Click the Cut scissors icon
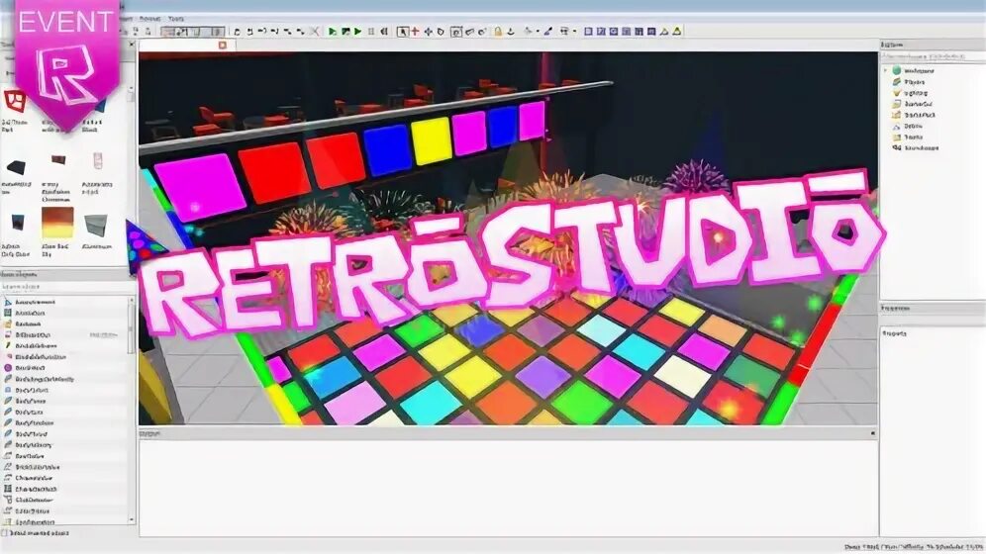 (x=314, y=31)
